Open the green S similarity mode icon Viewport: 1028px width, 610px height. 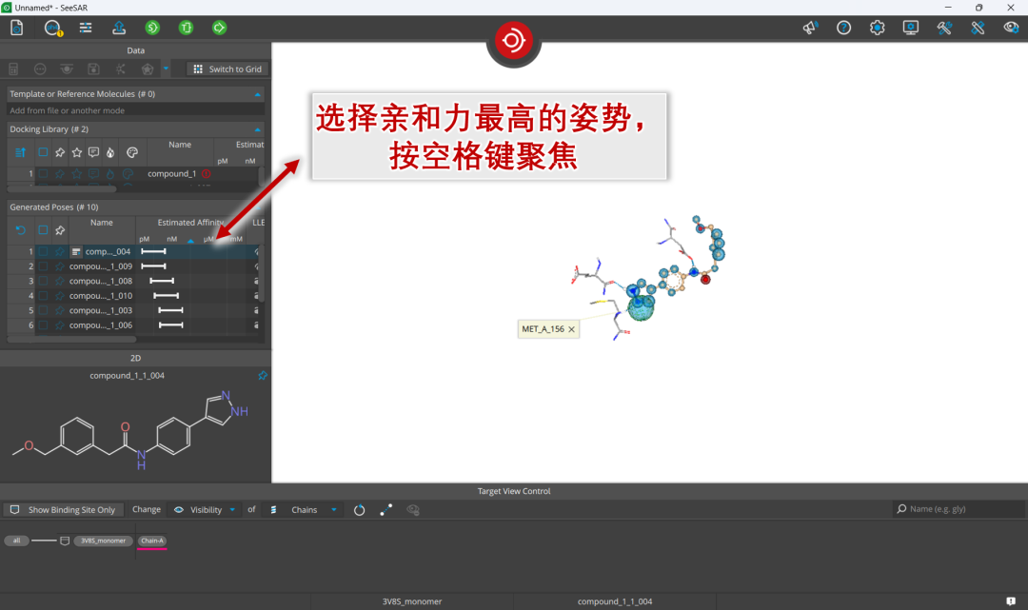pos(152,28)
